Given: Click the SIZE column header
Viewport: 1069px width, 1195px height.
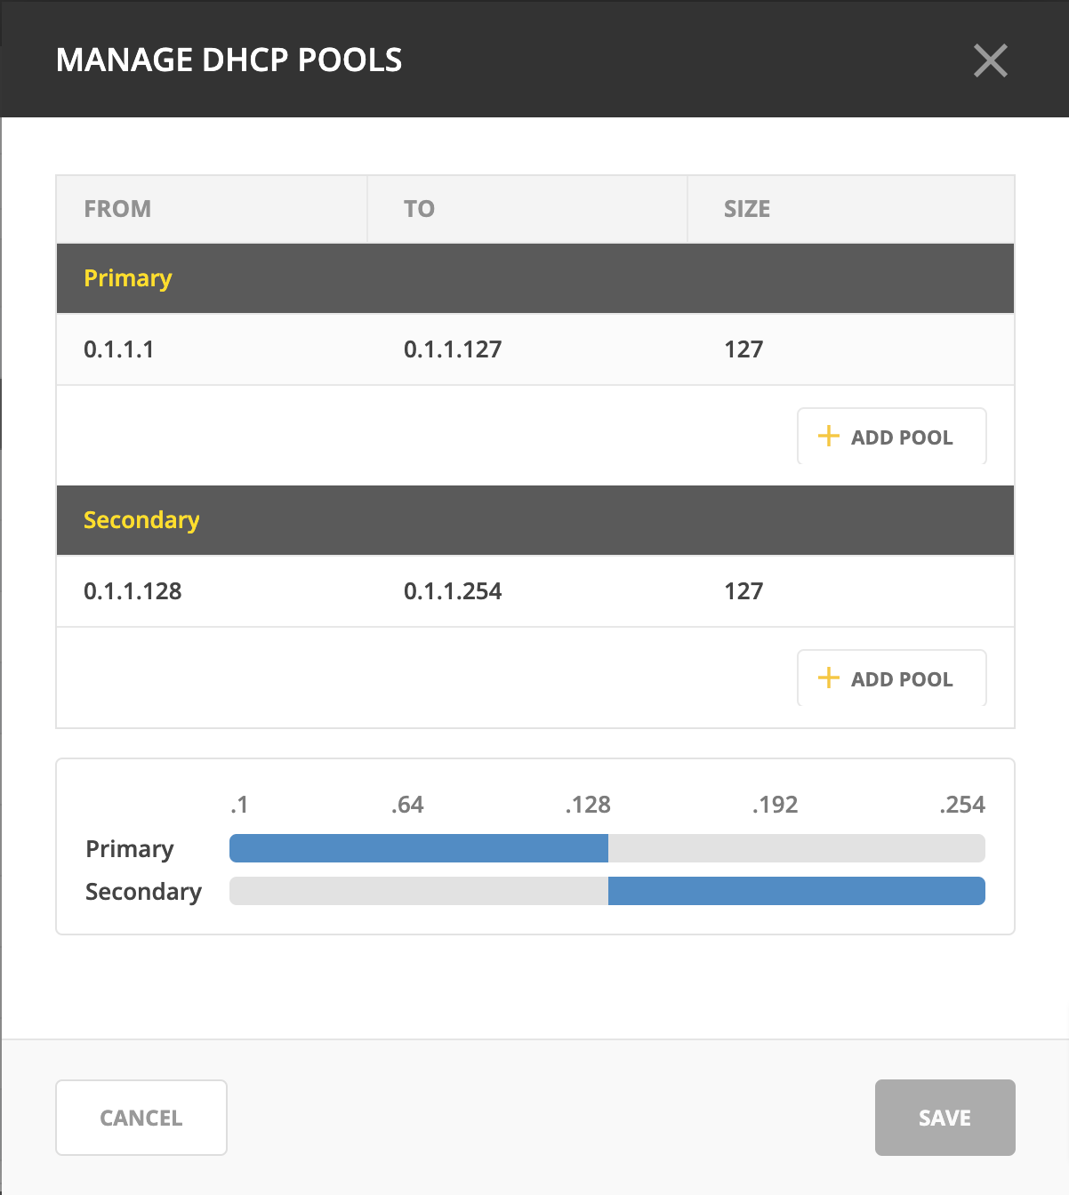Looking at the screenshot, I should [x=747, y=209].
